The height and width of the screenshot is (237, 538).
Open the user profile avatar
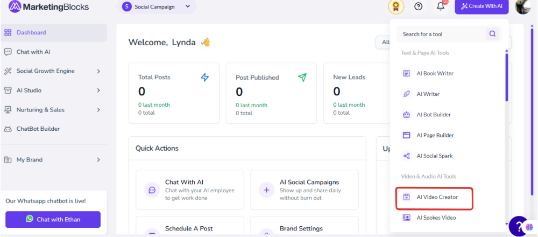tap(523, 6)
